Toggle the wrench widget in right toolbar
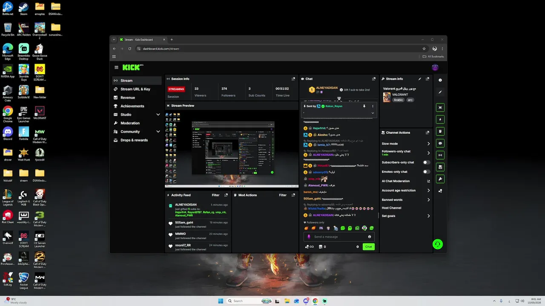Screen dimensions: 545x306 click(440, 178)
